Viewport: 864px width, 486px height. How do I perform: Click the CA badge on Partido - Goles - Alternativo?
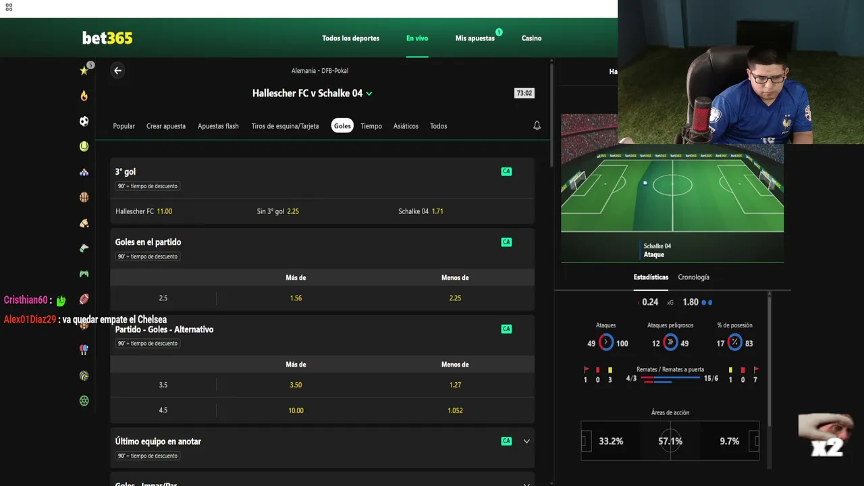506,329
